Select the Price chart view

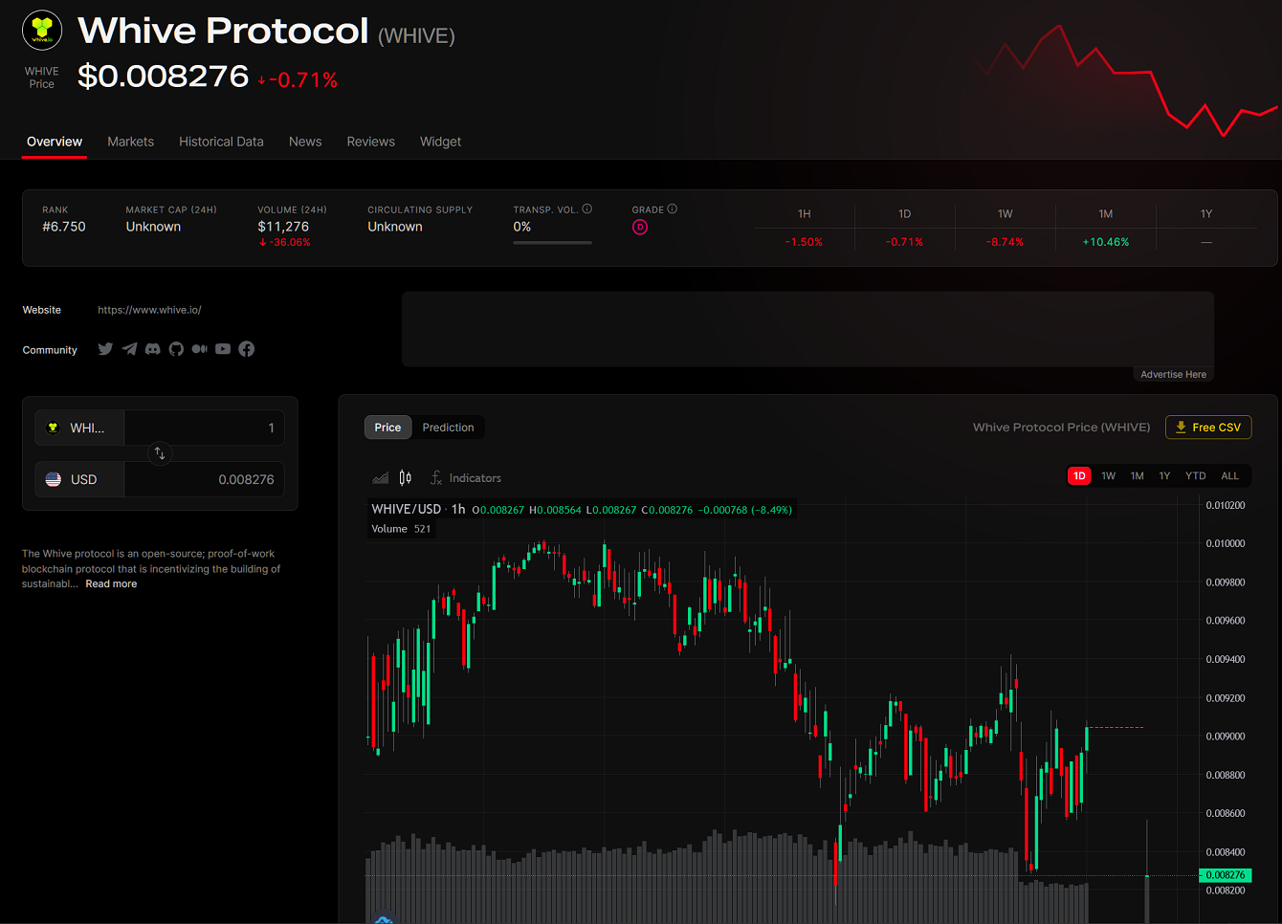tap(387, 428)
